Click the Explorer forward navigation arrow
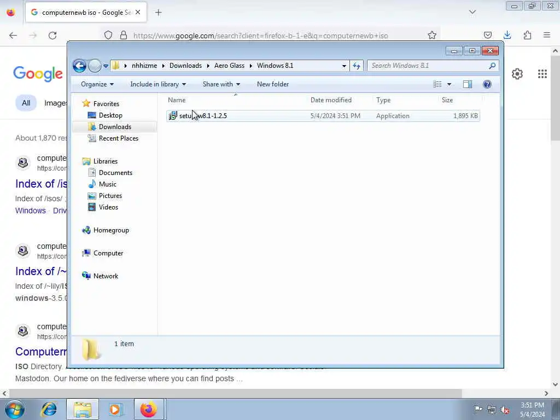The width and height of the screenshot is (560, 420). pos(95,66)
